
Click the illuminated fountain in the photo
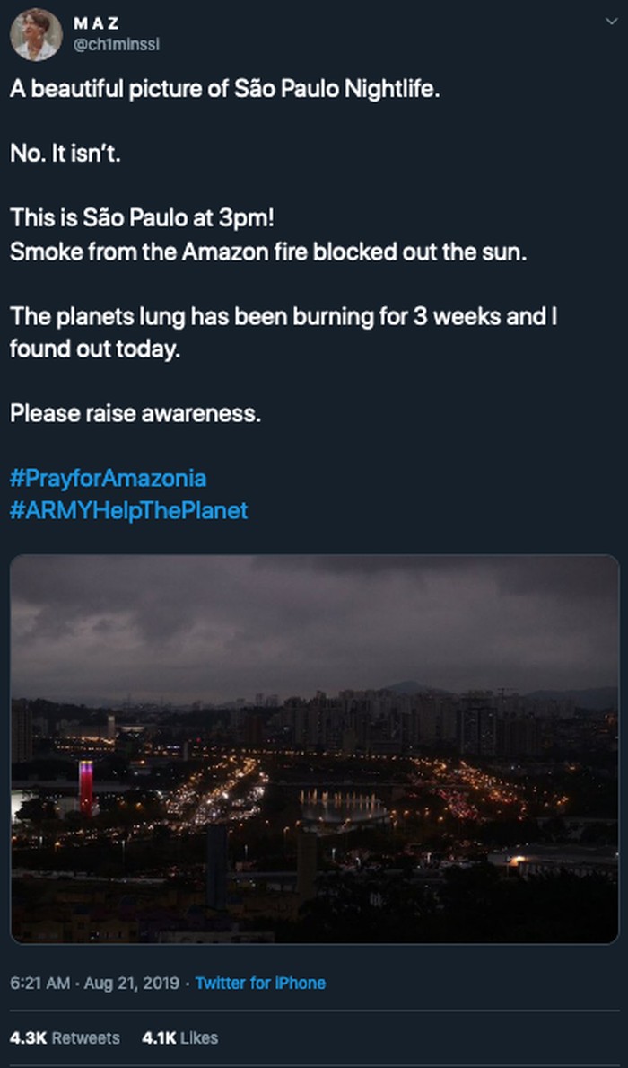click(x=344, y=802)
